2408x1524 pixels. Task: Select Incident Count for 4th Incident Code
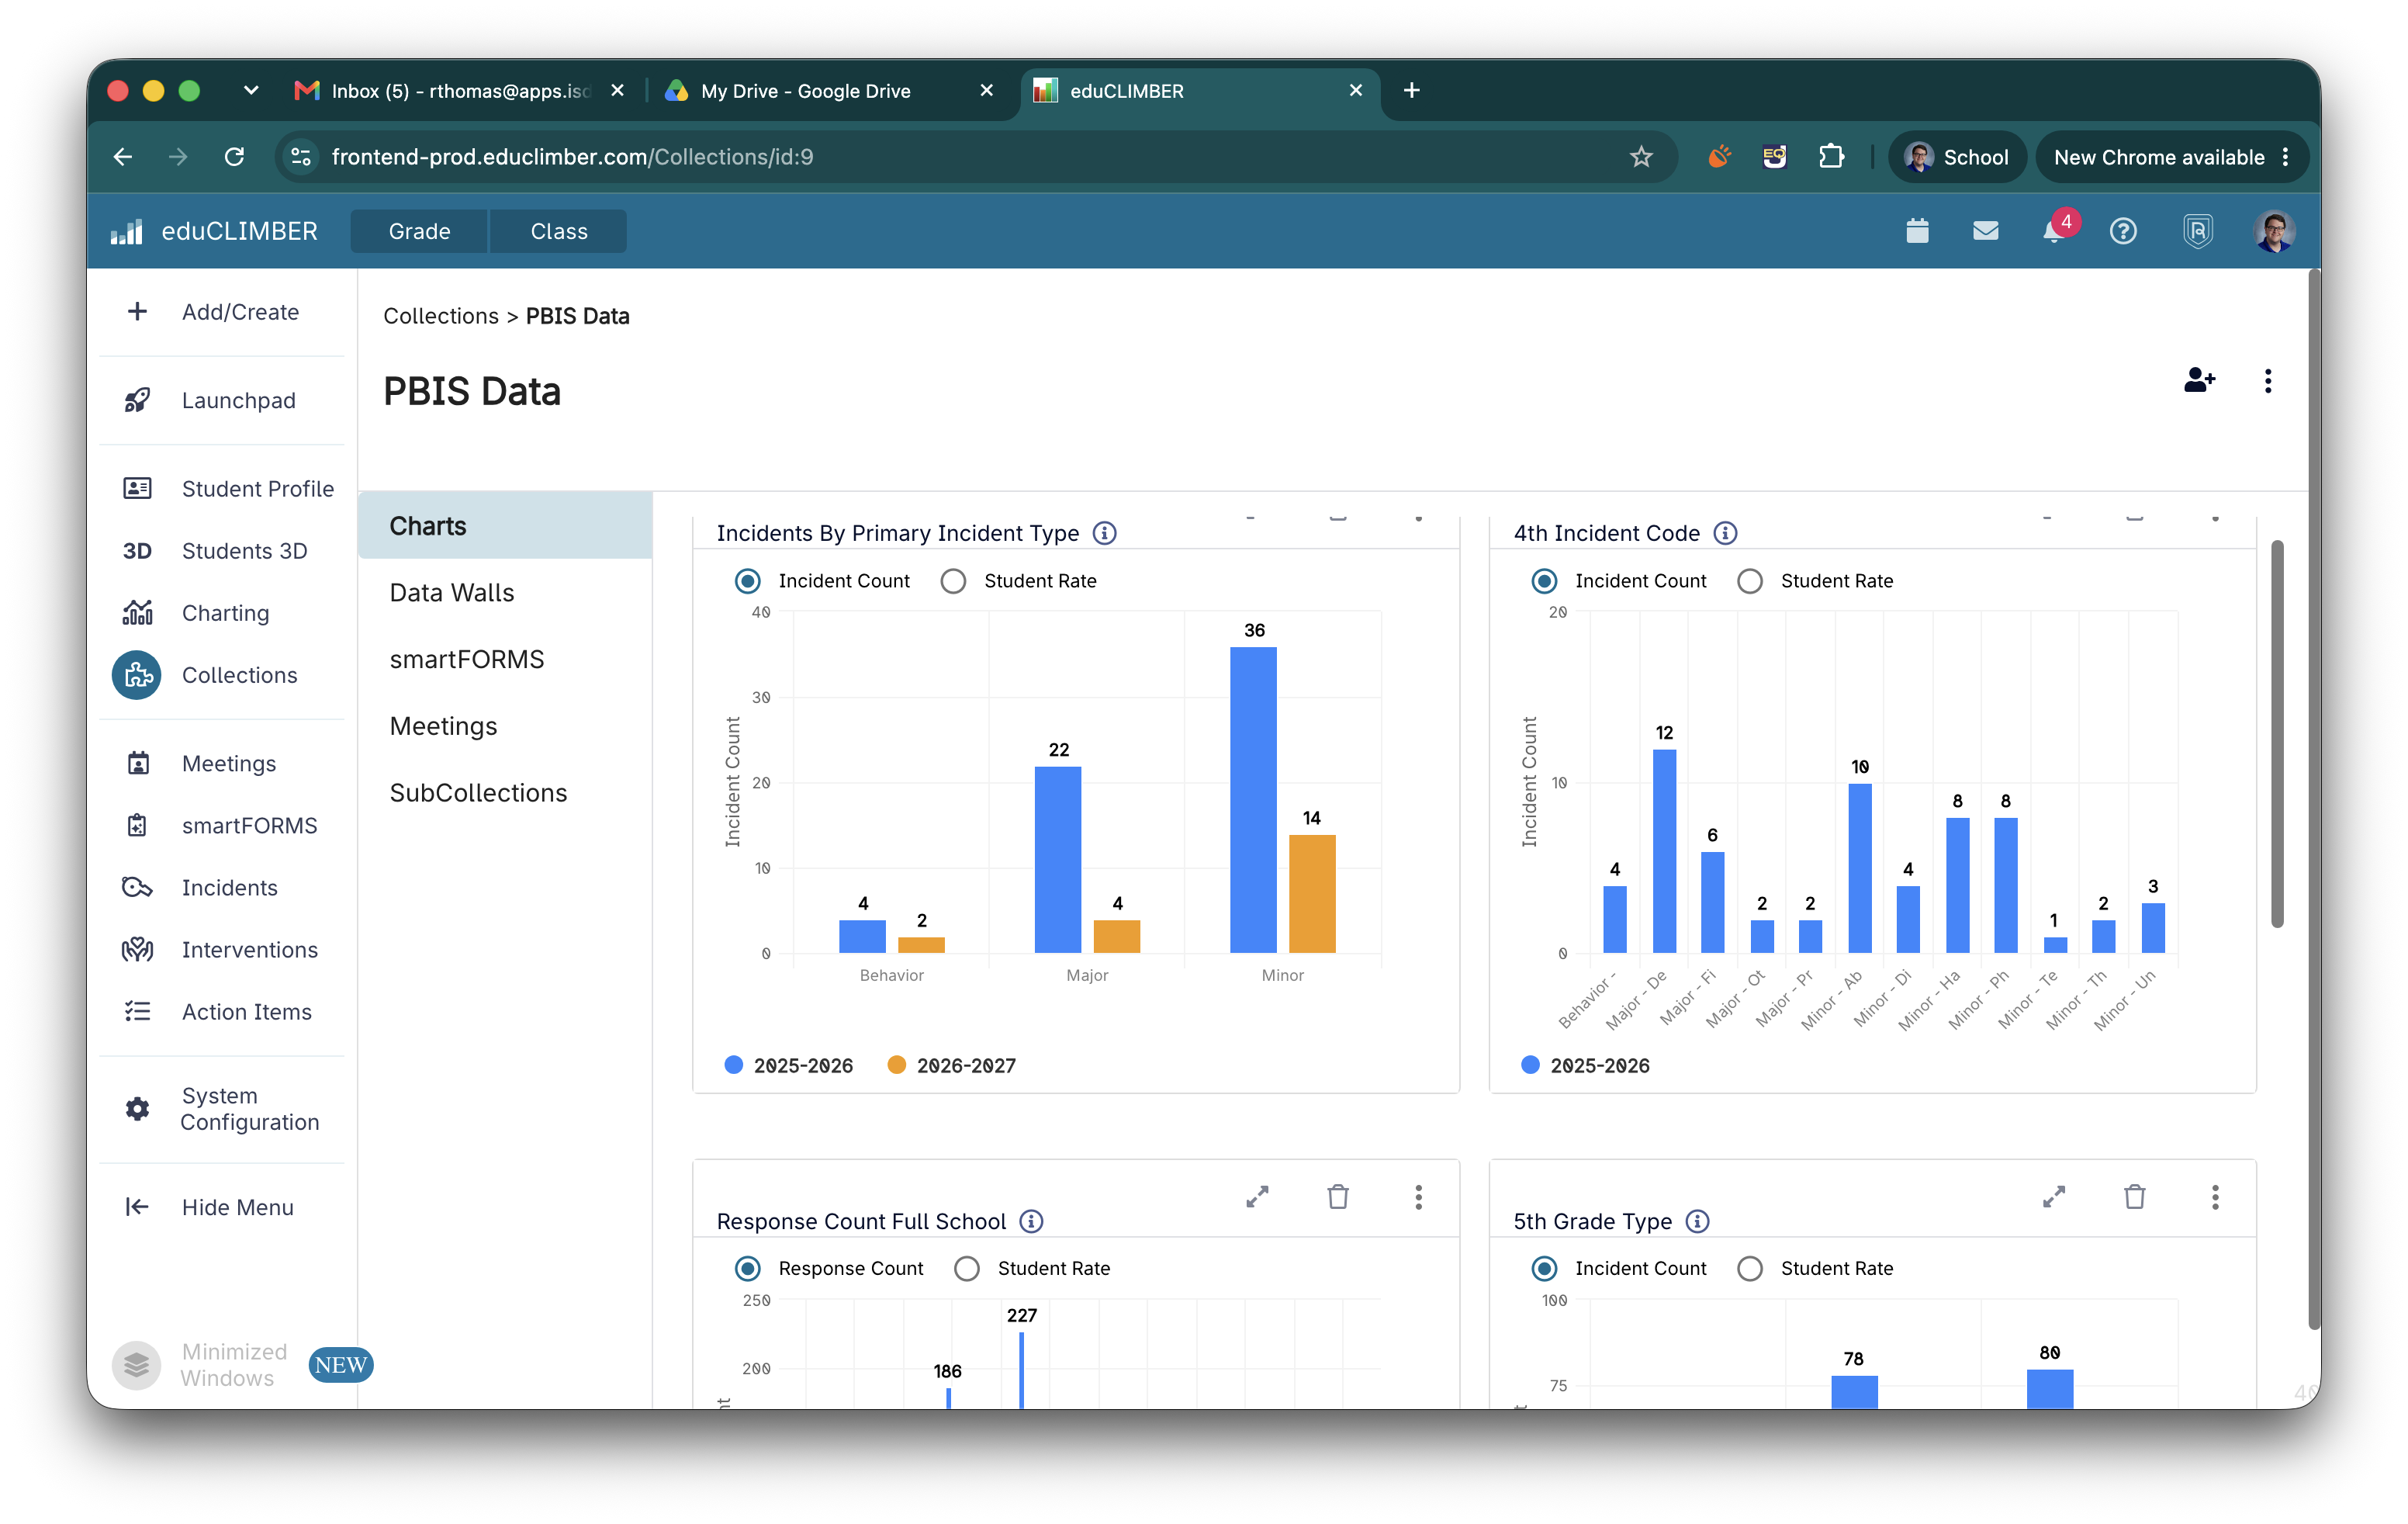(1544, 581)
